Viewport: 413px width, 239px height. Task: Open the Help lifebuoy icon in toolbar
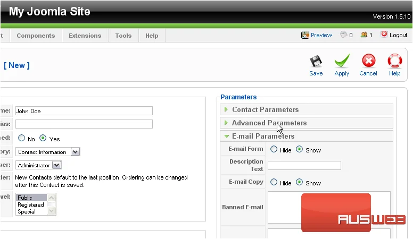394,61
